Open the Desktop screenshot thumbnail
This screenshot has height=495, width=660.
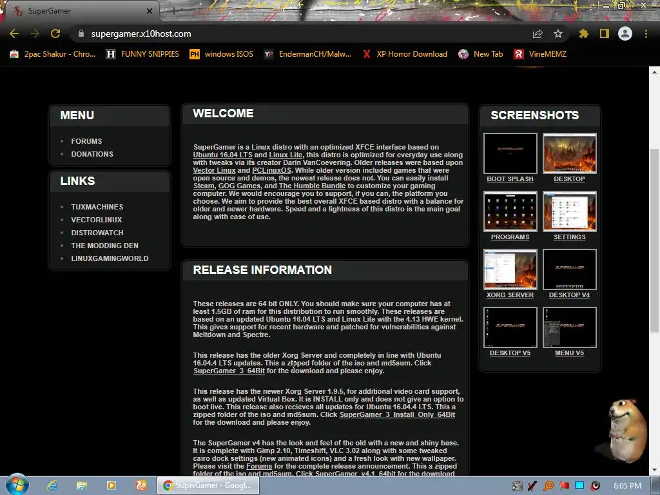pyautogui.click(x=570, y=153)
